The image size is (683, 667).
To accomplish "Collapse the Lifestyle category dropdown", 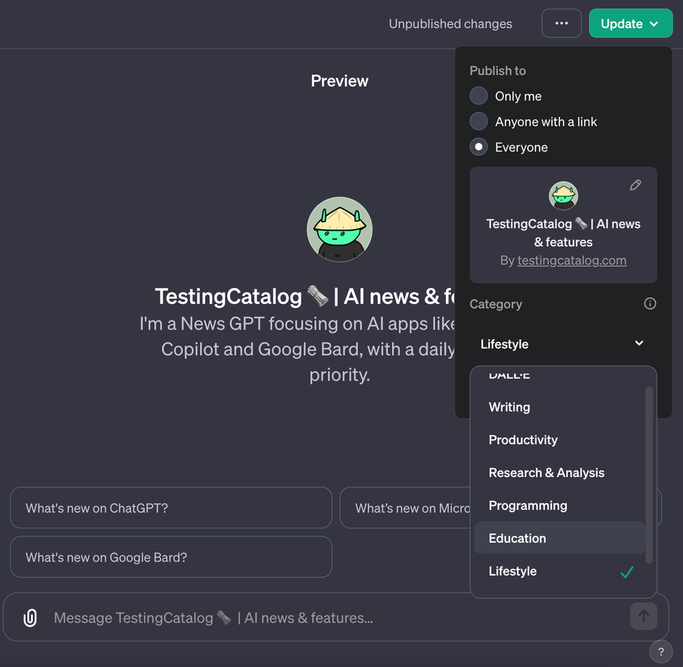I will pos(638,343).
